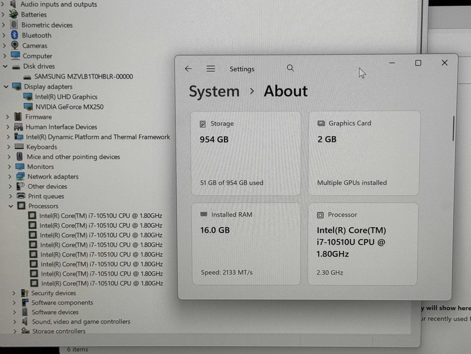Screen dimensions: 471x354
Task: Click the Software components icon
Action: click(x=25, y=302)
